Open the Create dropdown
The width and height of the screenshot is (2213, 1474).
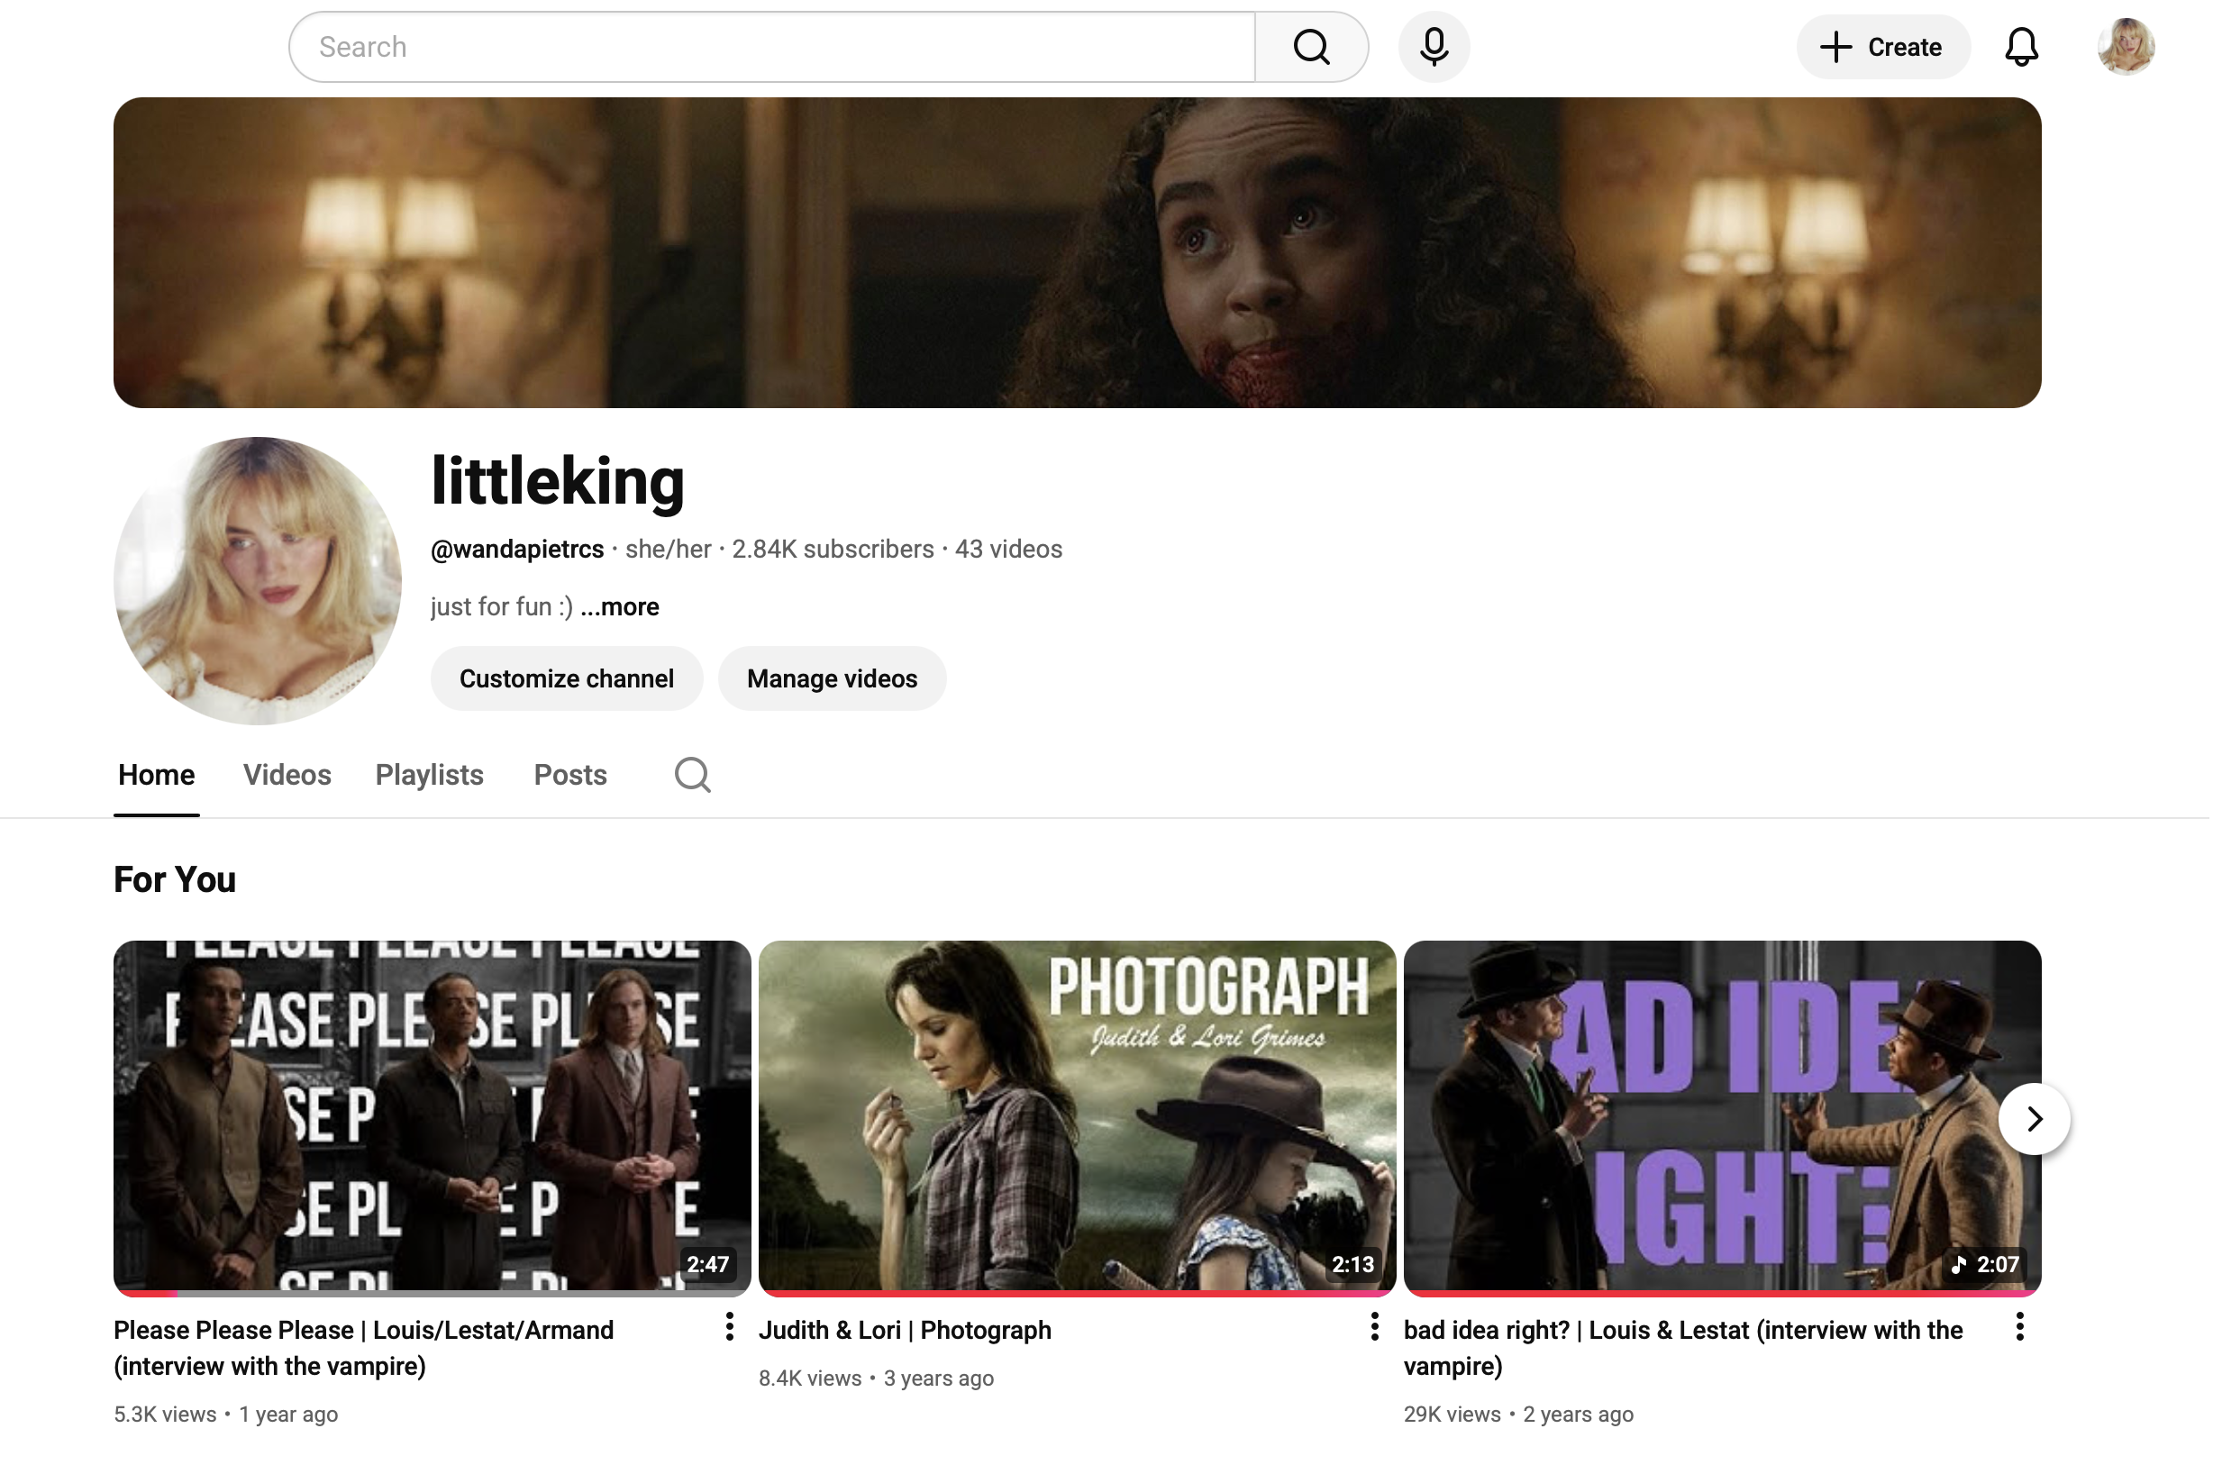click(1882, 47)
